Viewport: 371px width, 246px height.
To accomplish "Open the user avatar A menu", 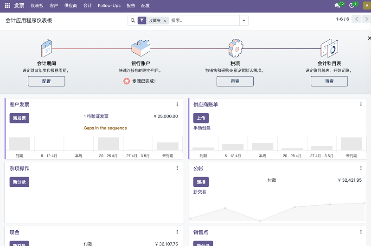I will (367, 6).
